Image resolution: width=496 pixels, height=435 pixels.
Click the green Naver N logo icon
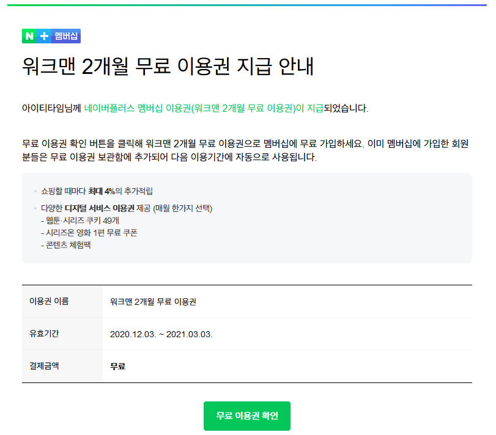tap(29, 36)
